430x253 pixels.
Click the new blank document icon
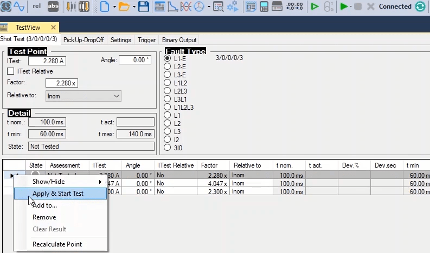(104, 7)
